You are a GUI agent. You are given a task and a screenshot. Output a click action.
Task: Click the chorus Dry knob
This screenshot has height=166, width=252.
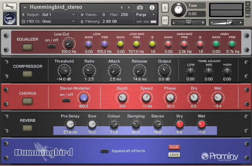tap(194, 98)
